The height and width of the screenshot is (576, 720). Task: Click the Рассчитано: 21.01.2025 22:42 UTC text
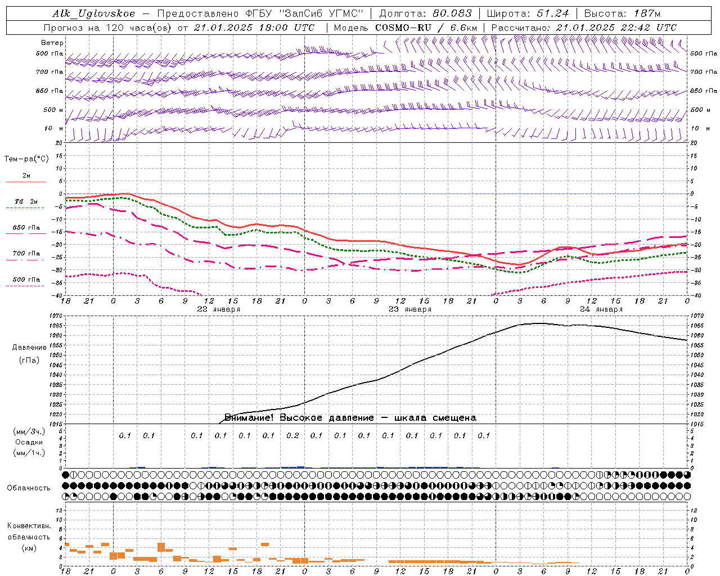pyautogui.click(x=584, y=28)
